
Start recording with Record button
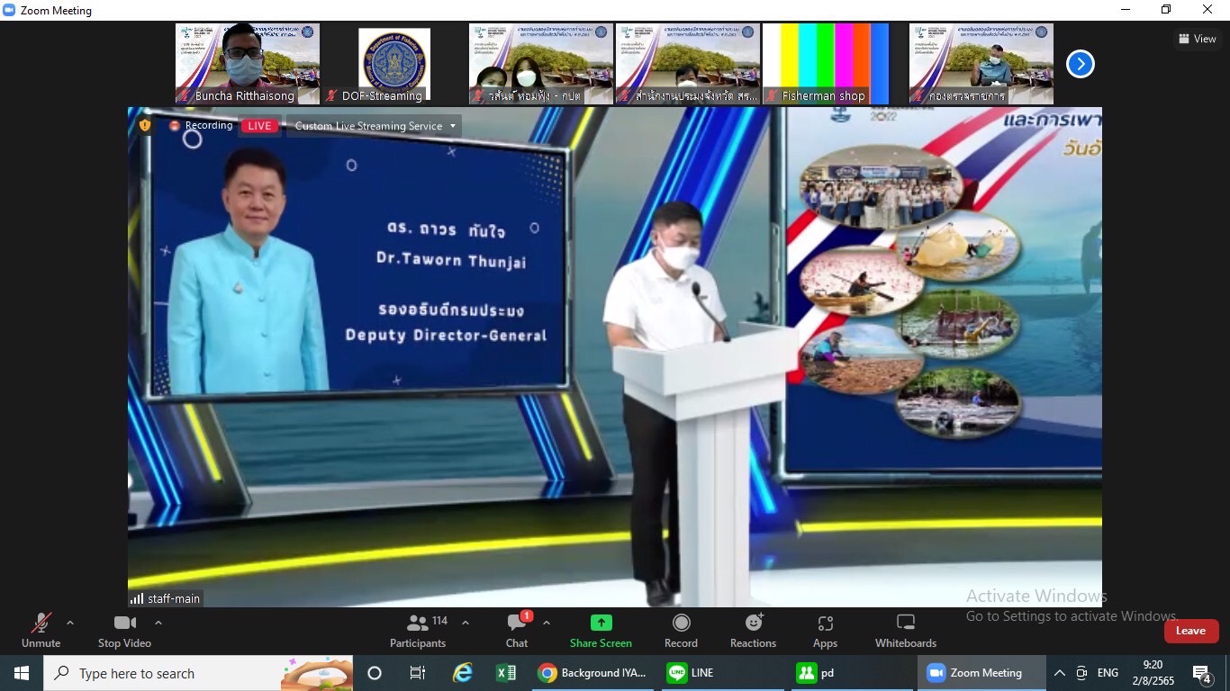[x=681, y=630]
